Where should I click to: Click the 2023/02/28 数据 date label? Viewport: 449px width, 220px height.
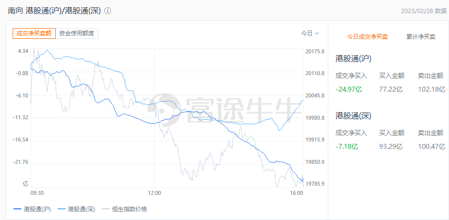point(424,11)
